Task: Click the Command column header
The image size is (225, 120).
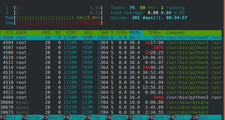Action: pyautogui.click(x=175, y=33)
